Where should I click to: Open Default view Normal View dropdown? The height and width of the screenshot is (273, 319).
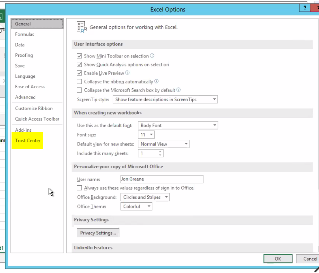tap(164, 144)
